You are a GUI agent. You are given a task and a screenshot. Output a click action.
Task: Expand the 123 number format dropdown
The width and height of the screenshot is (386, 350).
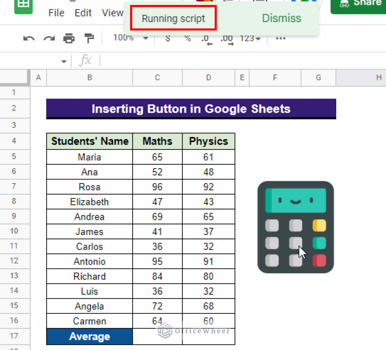[x=250, y=39]
